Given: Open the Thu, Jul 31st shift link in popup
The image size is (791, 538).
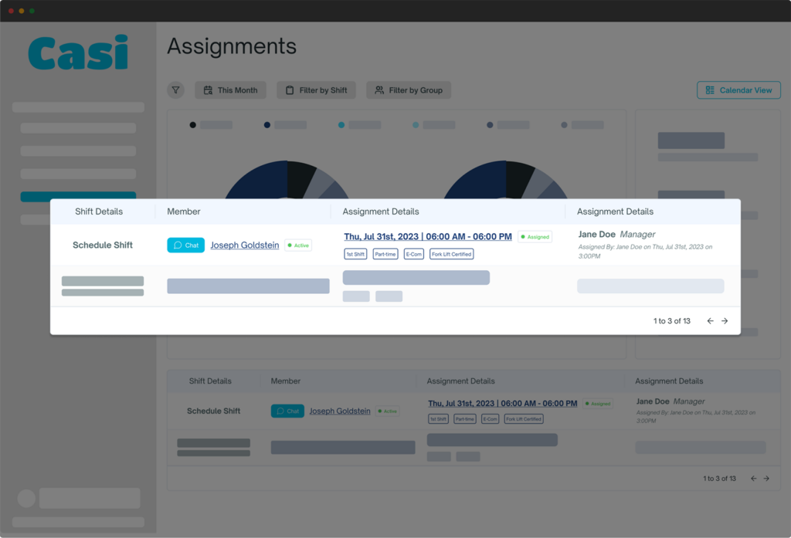Looking at the screenshot, I should pos(427,236).
